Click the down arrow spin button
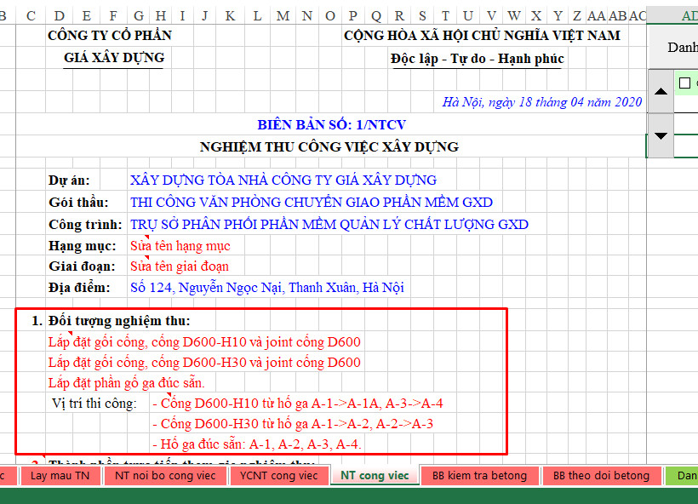This screenshot has width=698, height=504. click(661, 136)
